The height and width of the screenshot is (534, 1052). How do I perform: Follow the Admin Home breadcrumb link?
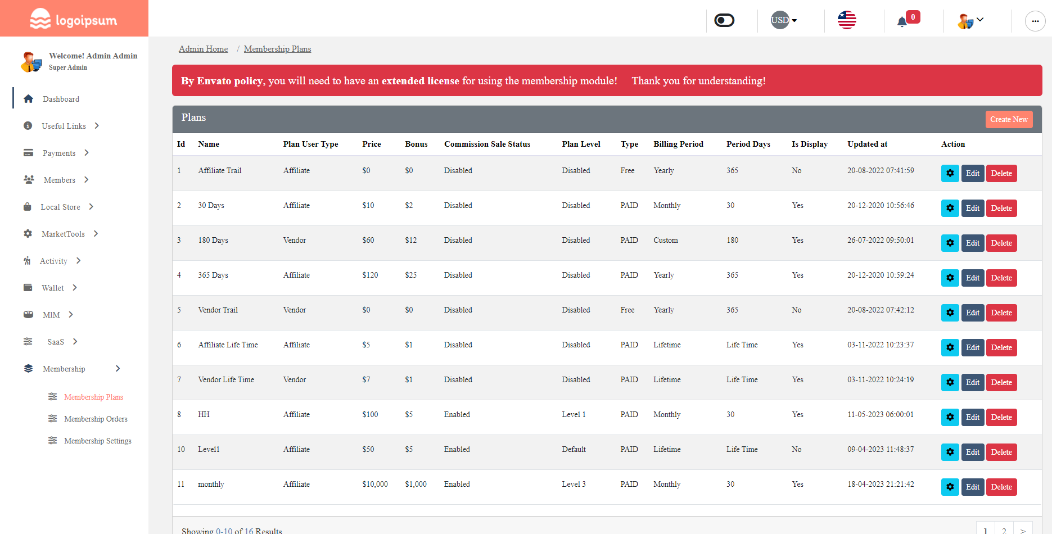[x=203, y=49]
